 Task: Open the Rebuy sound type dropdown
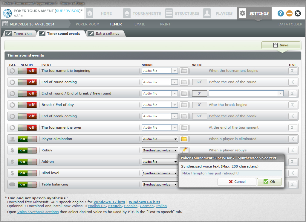[x=160, y=150]
